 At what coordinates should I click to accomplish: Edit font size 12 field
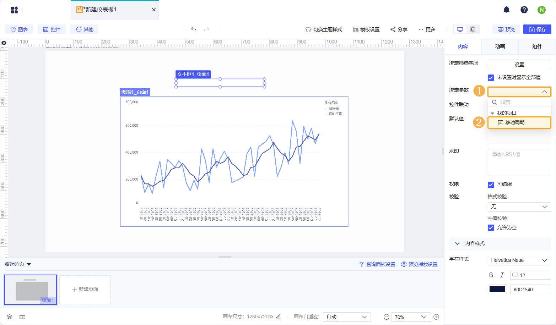click(530, 275)
